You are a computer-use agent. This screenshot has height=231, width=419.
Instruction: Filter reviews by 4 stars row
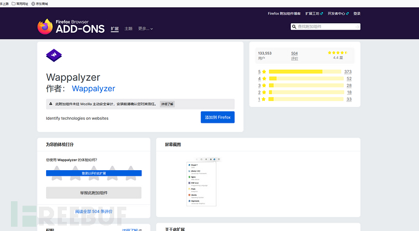[305, 78]
